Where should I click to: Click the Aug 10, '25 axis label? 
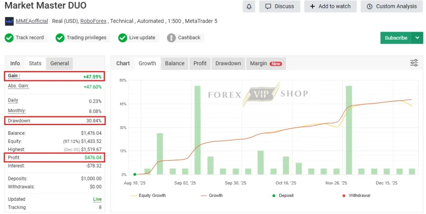[134, 183]
